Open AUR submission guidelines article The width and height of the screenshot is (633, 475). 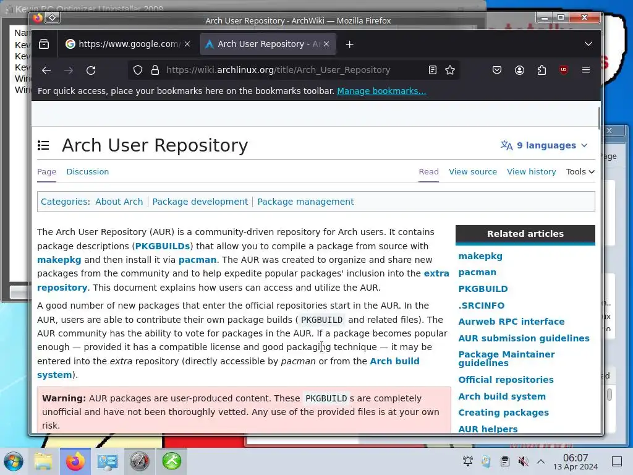coord(524,338)
